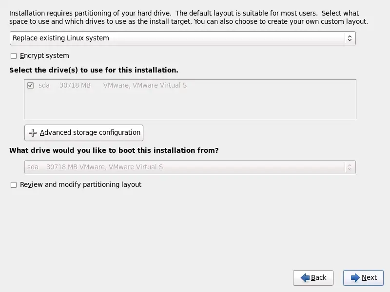Open the Replace existing Linux system dropdown
The image size is (390, 292).
pyautogui.click(x=183, y=38)
